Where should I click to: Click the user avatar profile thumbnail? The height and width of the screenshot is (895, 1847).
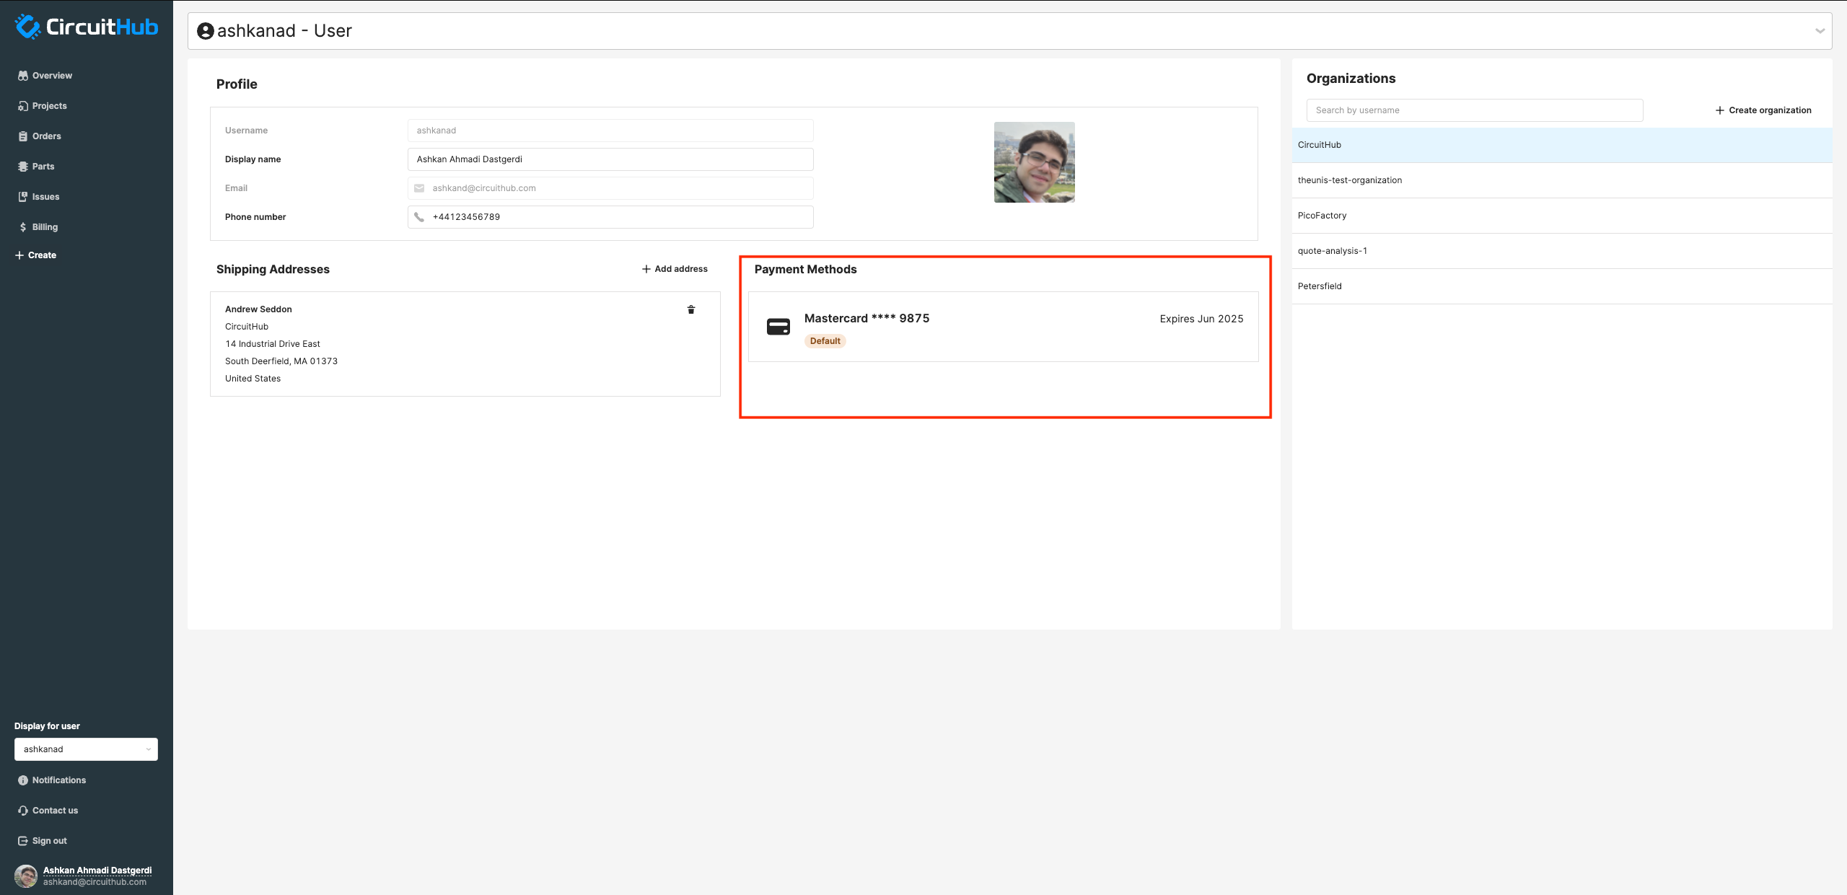pyautogui.click(x=1034, y=162)
